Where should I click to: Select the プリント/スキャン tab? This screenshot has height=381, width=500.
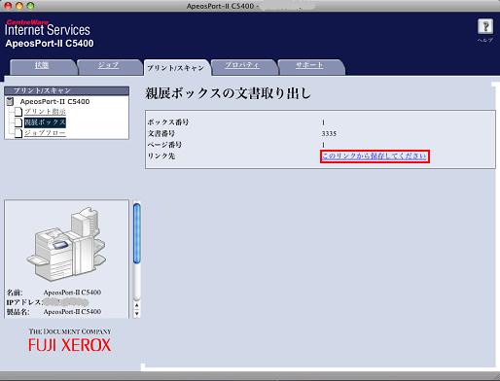click(176, 68)
